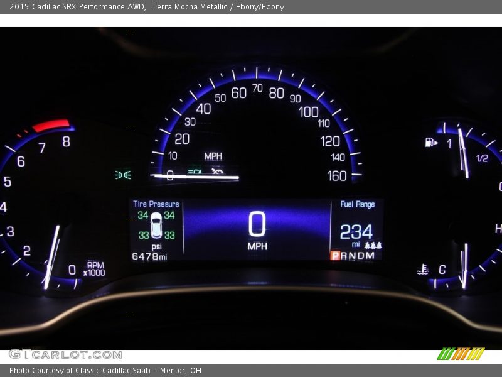Click the fuel pump icon
Viewport: 502px width, 377px height.
click(431, 142)
